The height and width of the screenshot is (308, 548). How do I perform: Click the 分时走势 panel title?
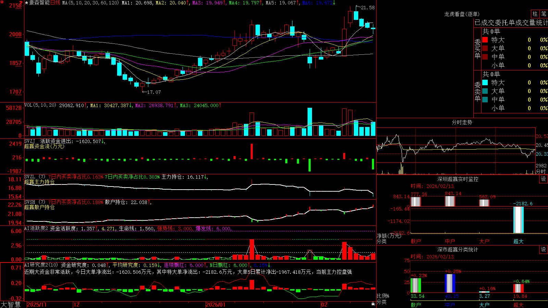tap(462, 122)
